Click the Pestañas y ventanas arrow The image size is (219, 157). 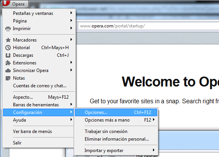71,13
